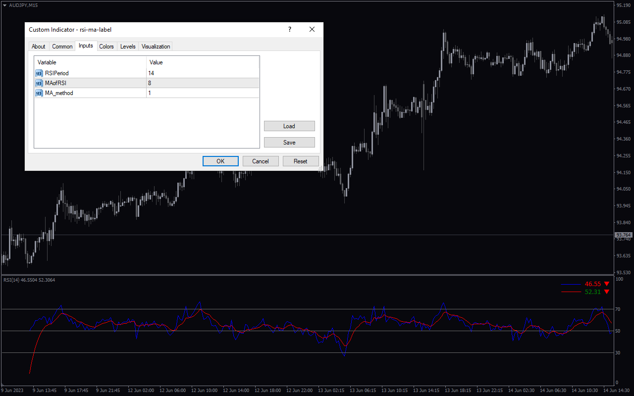Image resolution: width=634 pixels, height=396 pixels.
Task: Select MA_method value 1 cell
Action: click(203, 93)
